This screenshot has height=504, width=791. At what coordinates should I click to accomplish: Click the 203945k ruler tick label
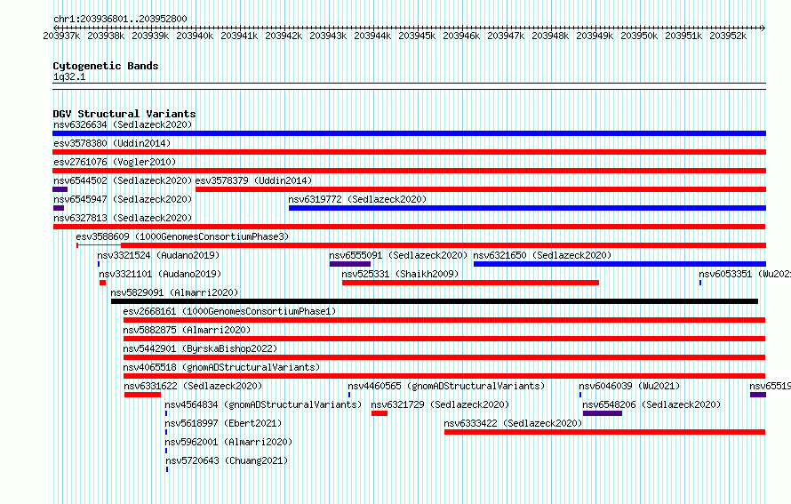(x=417, y=36)
